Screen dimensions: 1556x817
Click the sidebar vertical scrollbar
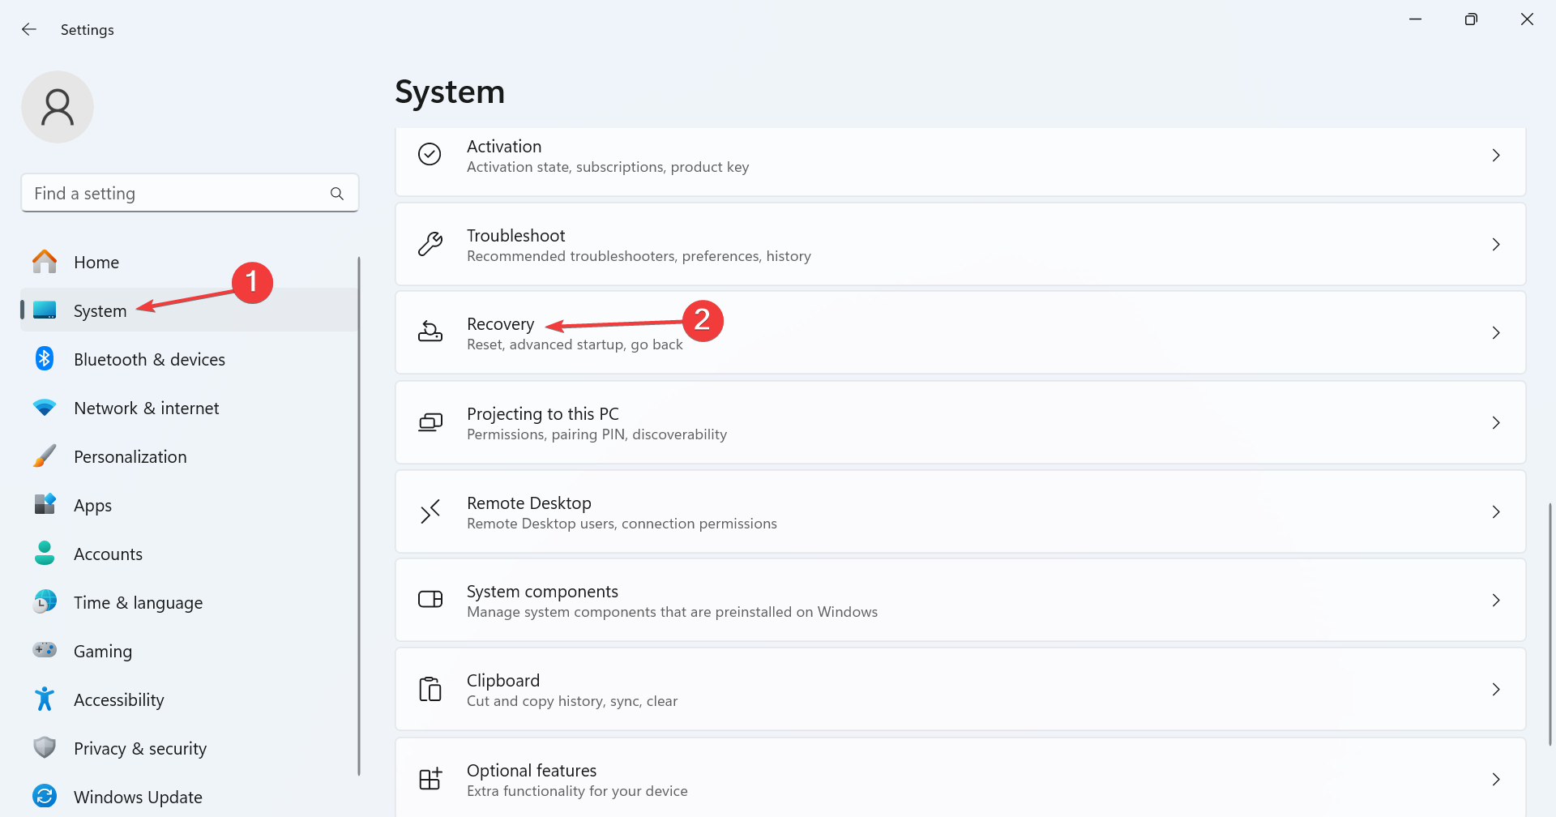tap(358, 516)
